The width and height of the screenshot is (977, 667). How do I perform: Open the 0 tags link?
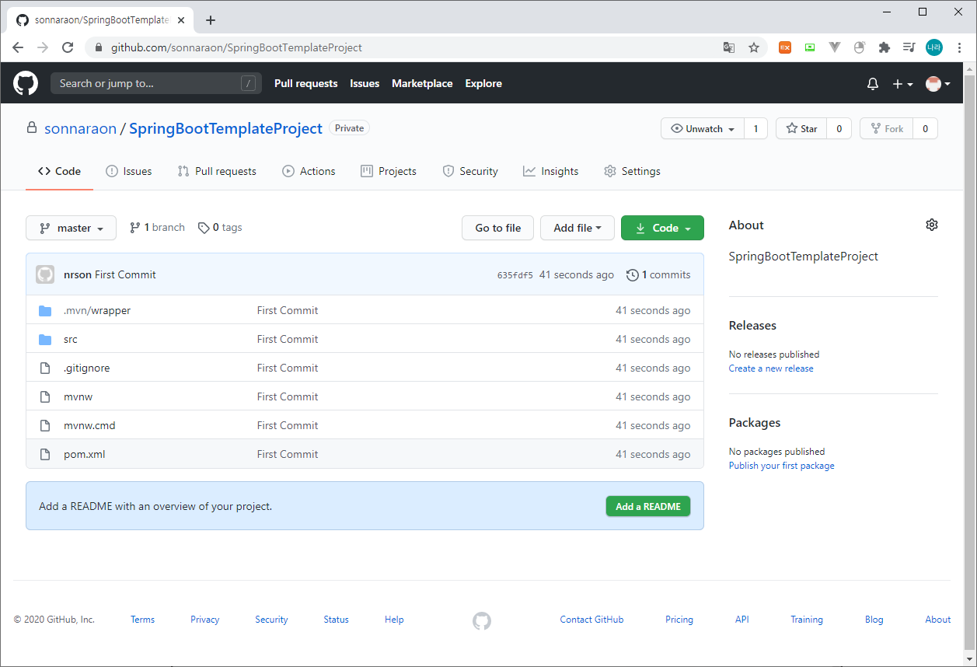[x=220, y=228]
